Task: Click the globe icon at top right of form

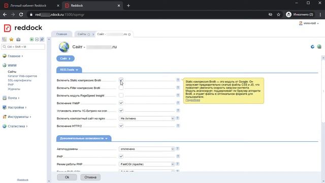Action: point(319,47)
